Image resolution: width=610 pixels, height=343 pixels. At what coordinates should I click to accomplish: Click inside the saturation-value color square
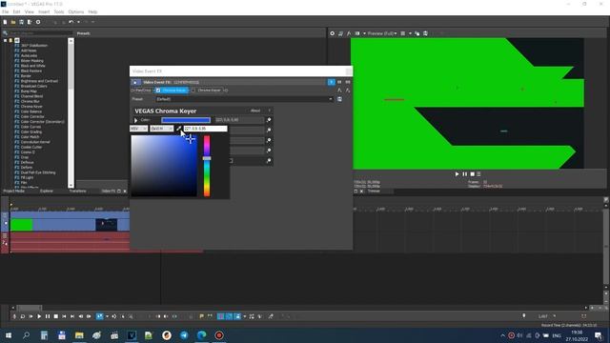click(164, 166)
